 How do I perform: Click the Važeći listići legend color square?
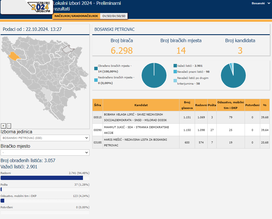(x=175, y=66)
